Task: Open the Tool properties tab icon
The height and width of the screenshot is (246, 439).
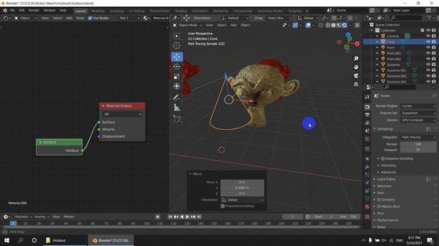Action: [368, 97]
